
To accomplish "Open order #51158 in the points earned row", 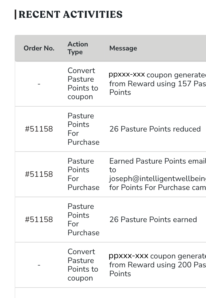I will pos(39,219).
